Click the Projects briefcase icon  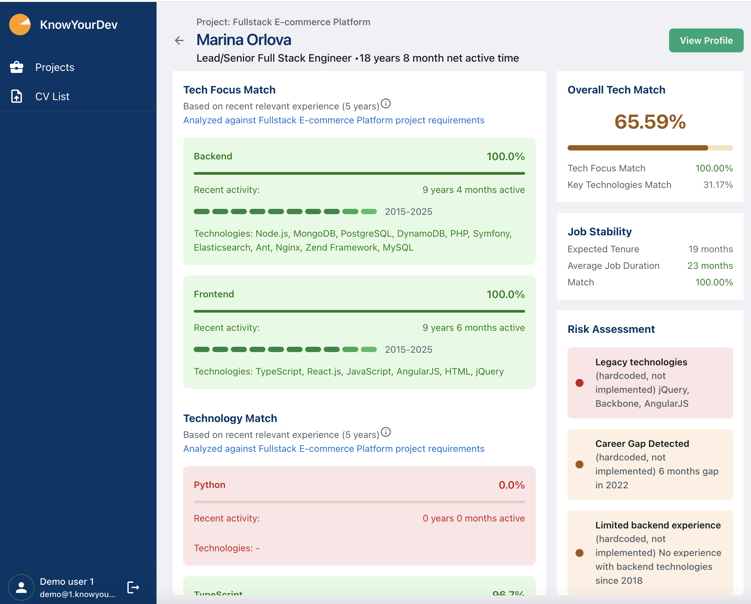[16, 67]
